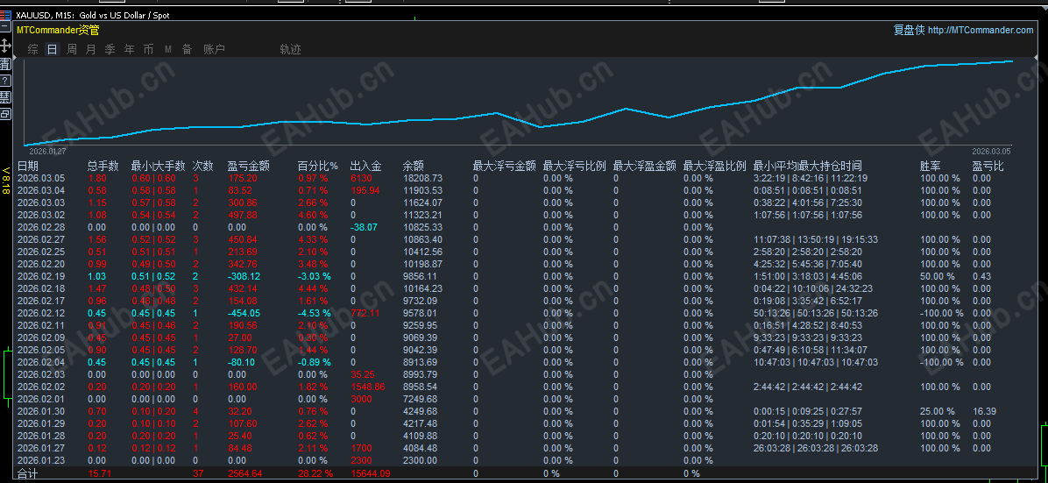This screenshot has width=1048, height=483.
Task: Click the 最大浮盈比例 column header
Action: 714,166
